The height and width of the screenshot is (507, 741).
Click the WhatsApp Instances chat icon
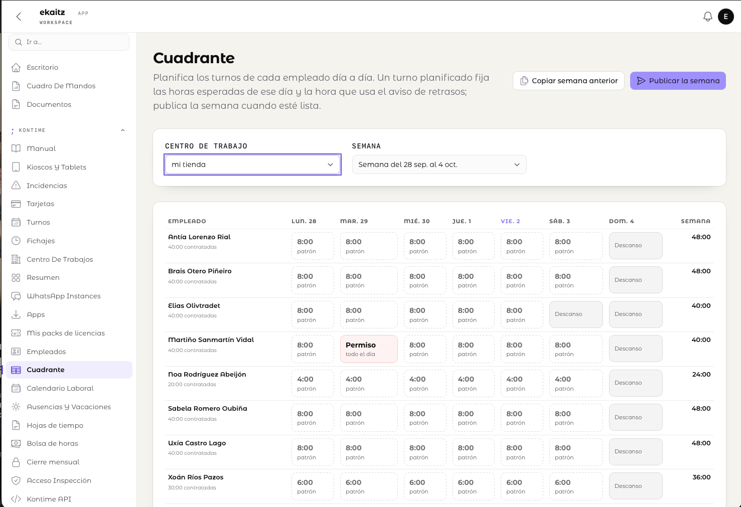16,296
